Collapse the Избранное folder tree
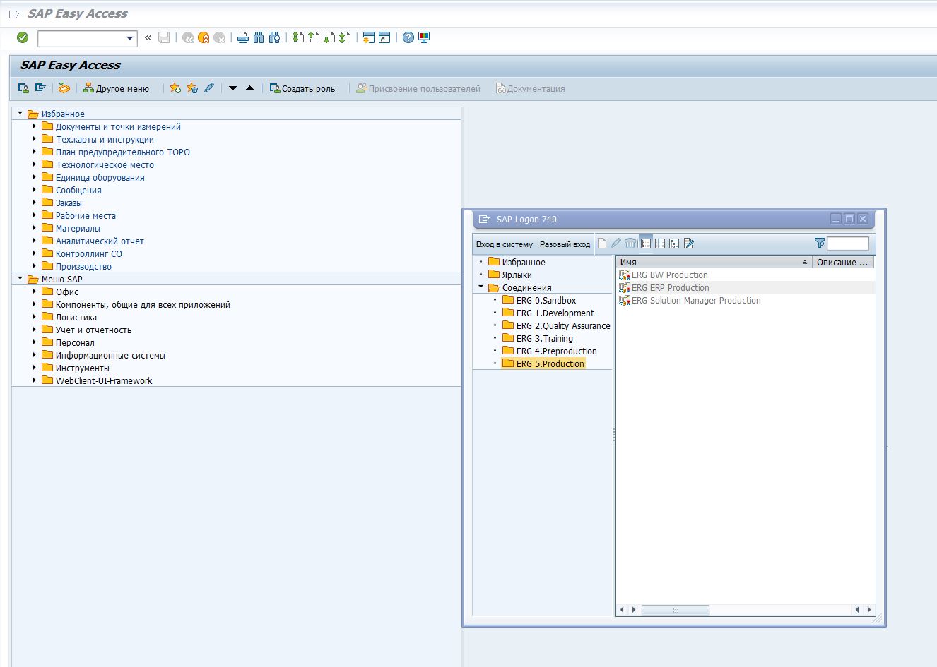Image resolution: width=937 pixels, height=667 pixels. click(x=20, y=113)
